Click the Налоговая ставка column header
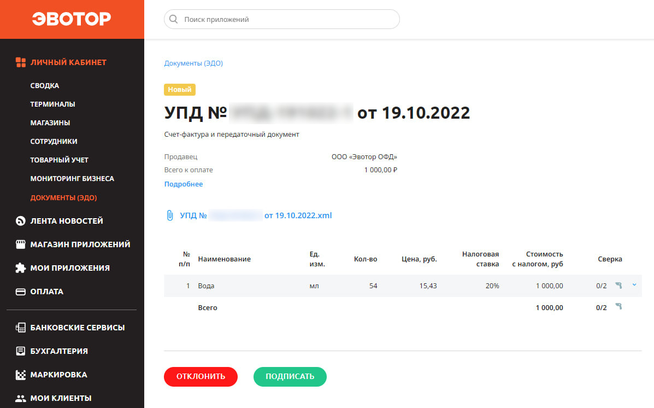 pyautogui.click(x=480, y=259)
